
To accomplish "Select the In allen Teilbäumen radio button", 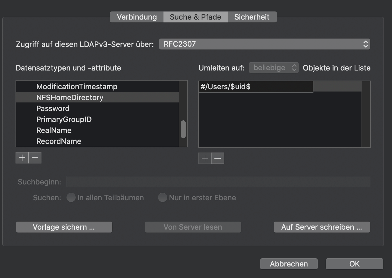I will (71, 197).
